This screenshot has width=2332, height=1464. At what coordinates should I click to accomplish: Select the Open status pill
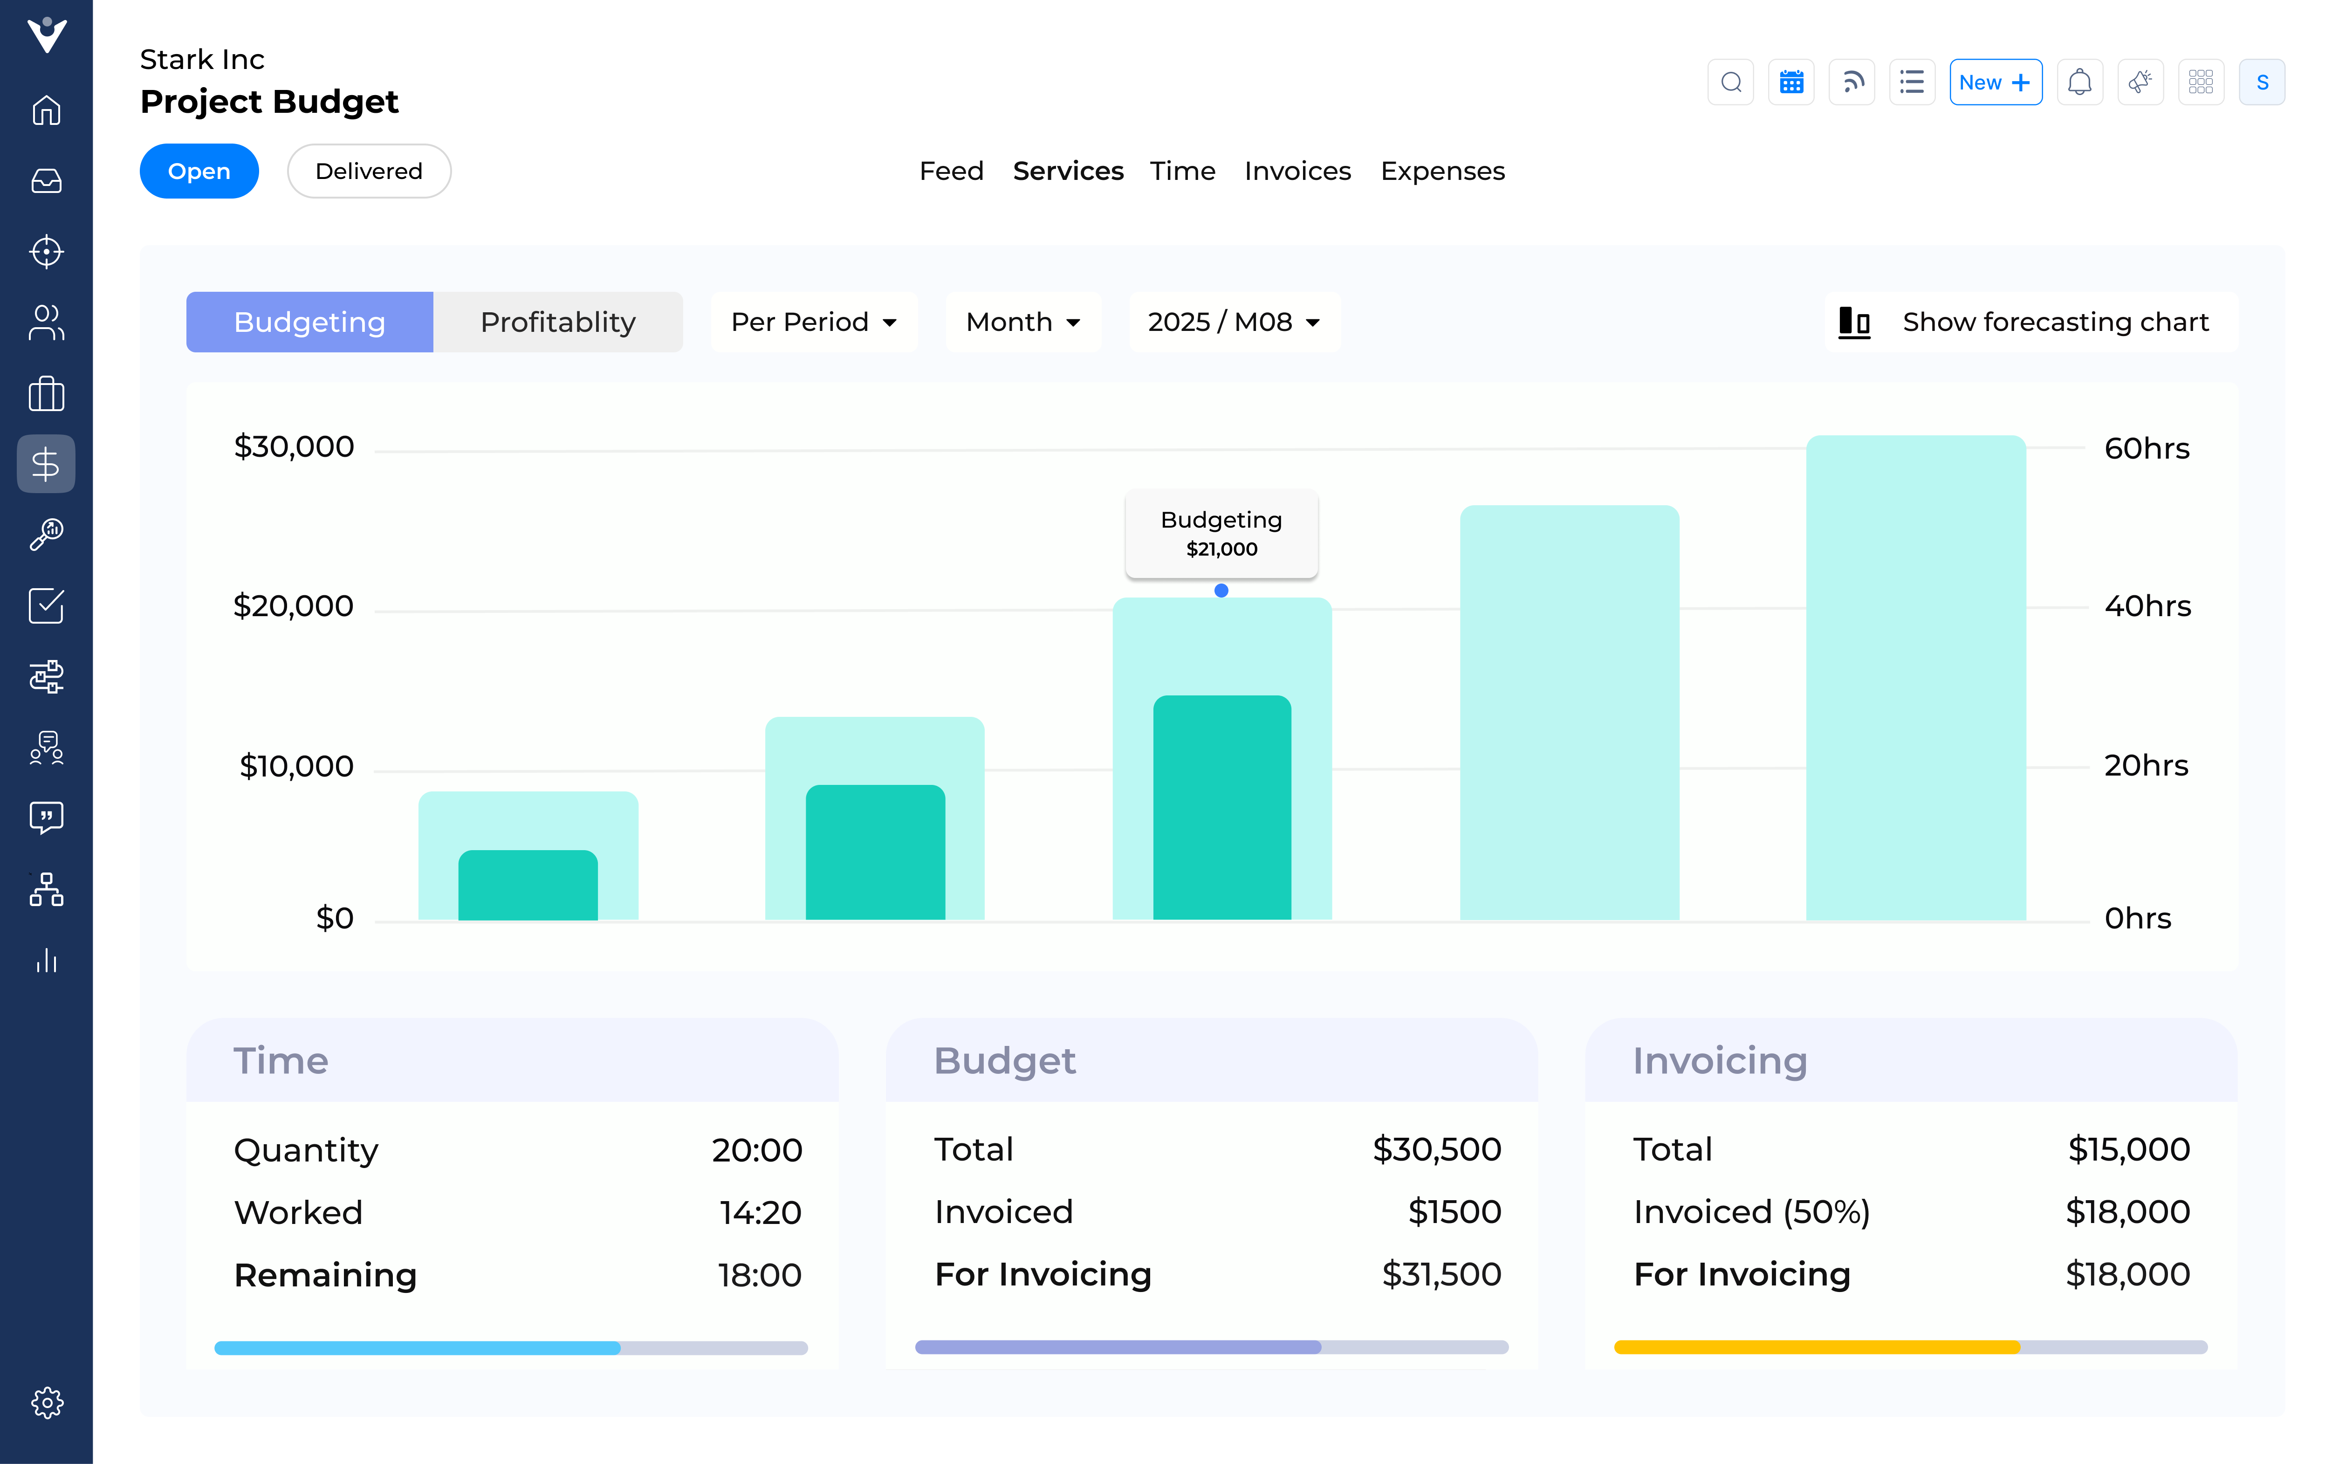point(199,171)
